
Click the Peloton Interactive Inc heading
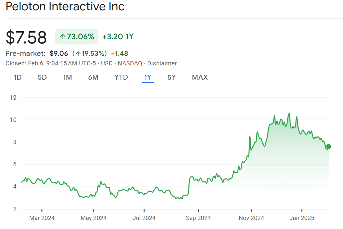pos(65,6)
